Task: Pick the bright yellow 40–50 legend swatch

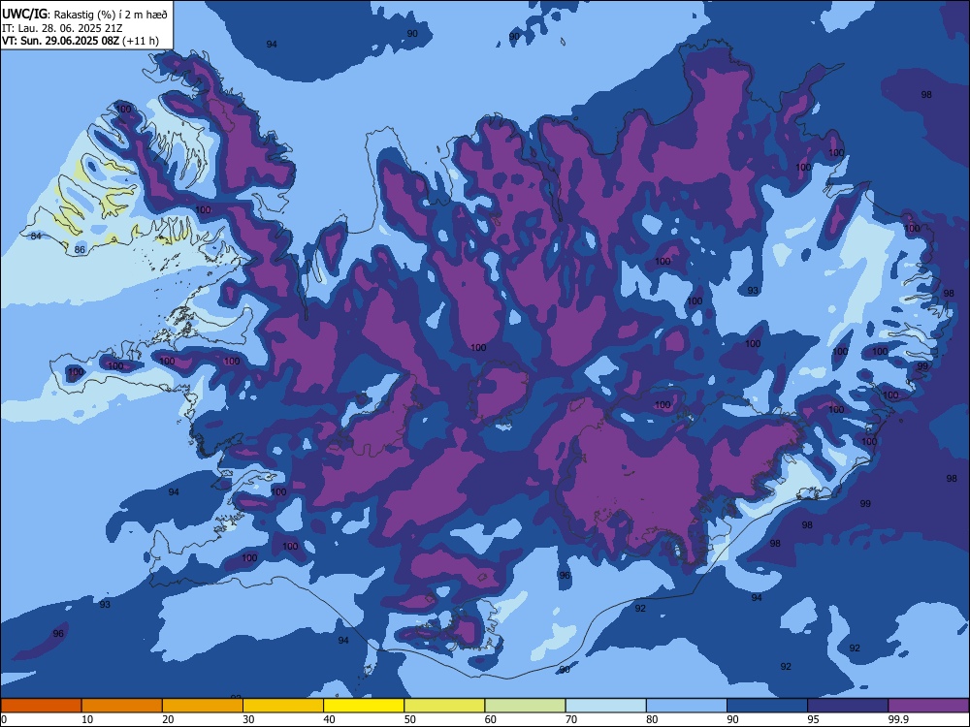Action: [364, 706]
